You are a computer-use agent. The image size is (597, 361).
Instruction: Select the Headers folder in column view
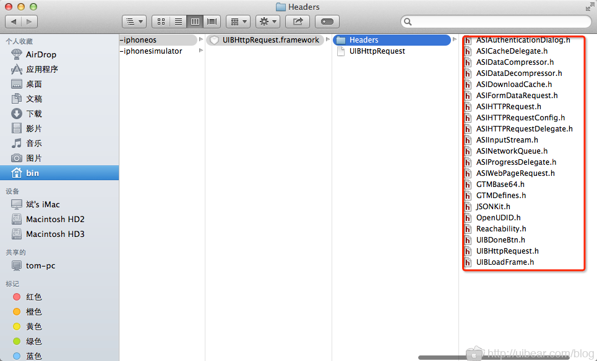coord(363,40)
